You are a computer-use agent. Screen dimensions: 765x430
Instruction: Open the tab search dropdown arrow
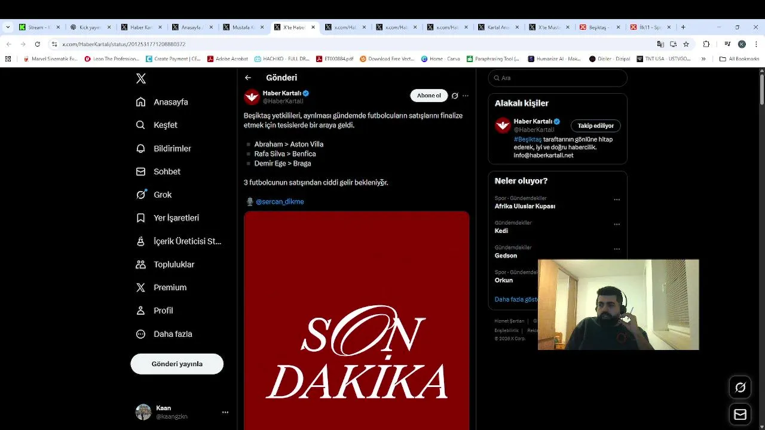[x=8, y=27]
